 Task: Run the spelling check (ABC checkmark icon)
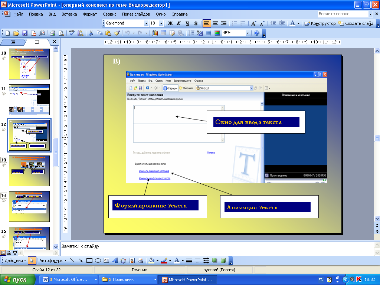click(x=72, y=33)
